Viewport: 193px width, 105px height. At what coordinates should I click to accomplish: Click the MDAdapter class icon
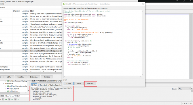tap(8, 89)
